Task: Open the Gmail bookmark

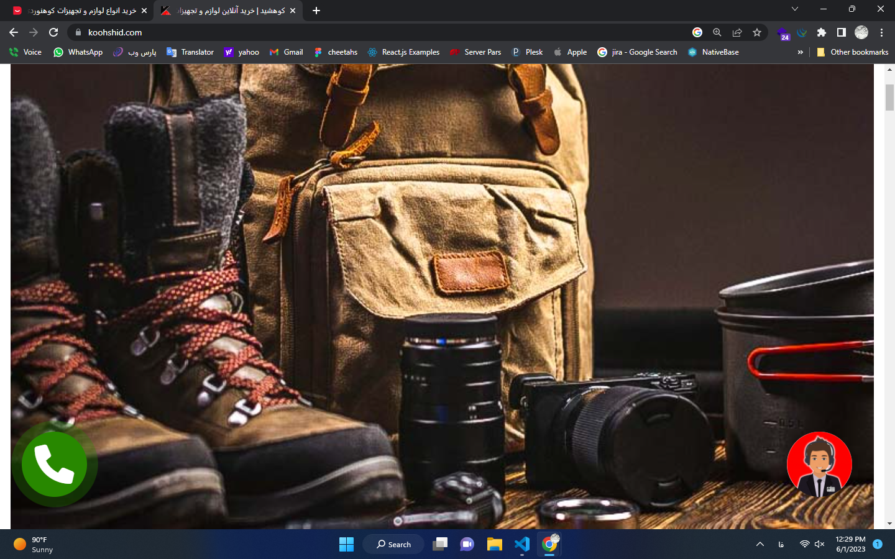Action: [x=287, y=52]
